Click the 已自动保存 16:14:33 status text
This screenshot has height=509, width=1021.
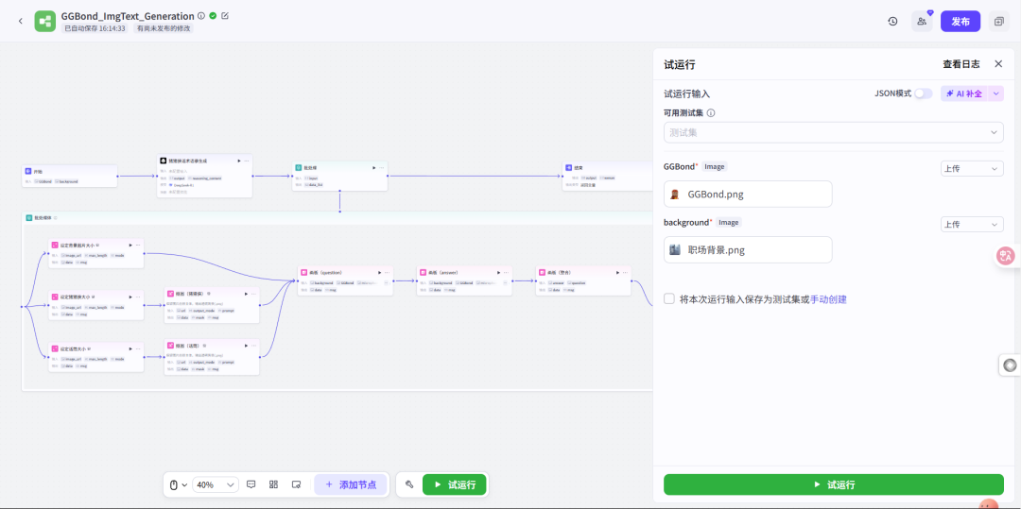click(95, 28)
